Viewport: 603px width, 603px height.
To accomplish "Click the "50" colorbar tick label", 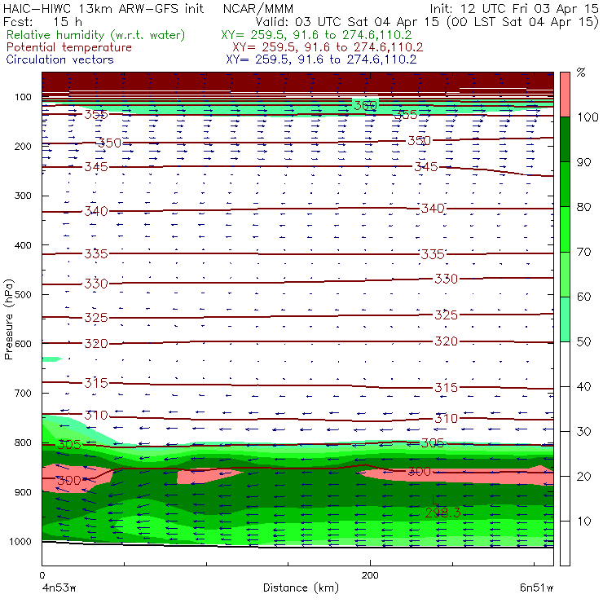I will coord(583,342).
